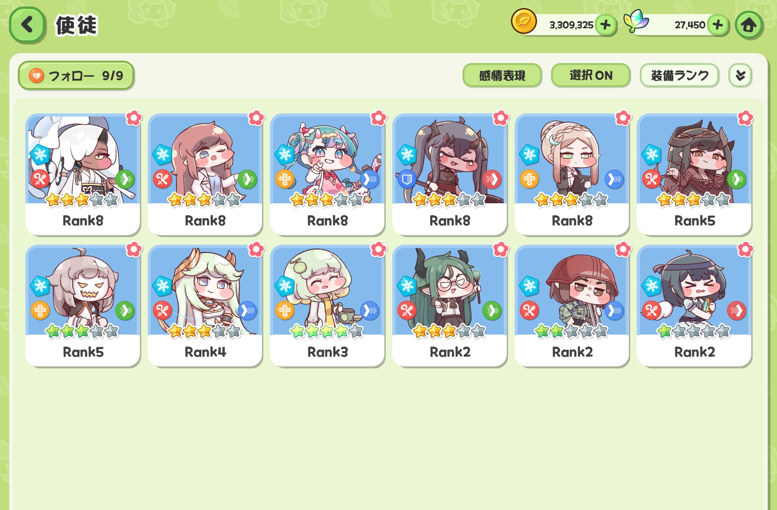Viewport: 777px width, 510px height.
Task: Click the blue shield role icon
Action: click(407, 179)
